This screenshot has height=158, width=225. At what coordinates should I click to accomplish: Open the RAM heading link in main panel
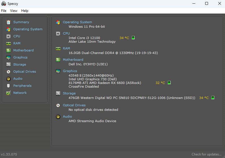point(66,48)
